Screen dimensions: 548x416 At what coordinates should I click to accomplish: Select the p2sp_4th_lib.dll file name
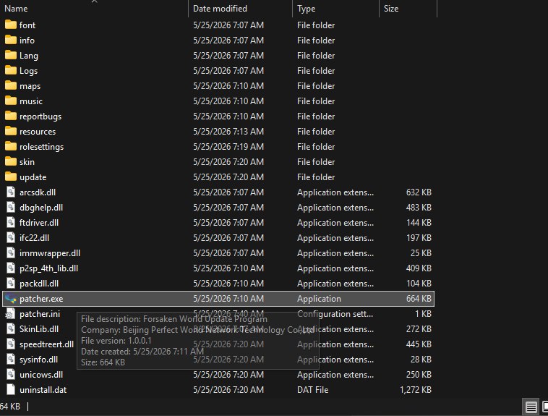tap(48, 268)
